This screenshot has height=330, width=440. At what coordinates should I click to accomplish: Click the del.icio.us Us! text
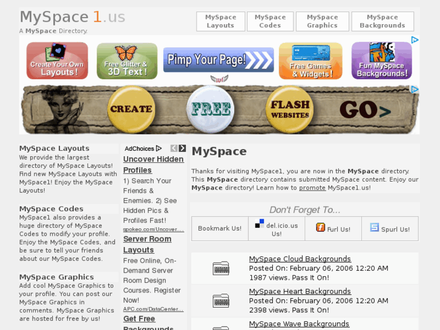coord(282,229)
